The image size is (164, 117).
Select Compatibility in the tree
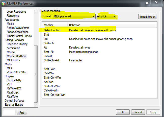[x=14, y=80]
